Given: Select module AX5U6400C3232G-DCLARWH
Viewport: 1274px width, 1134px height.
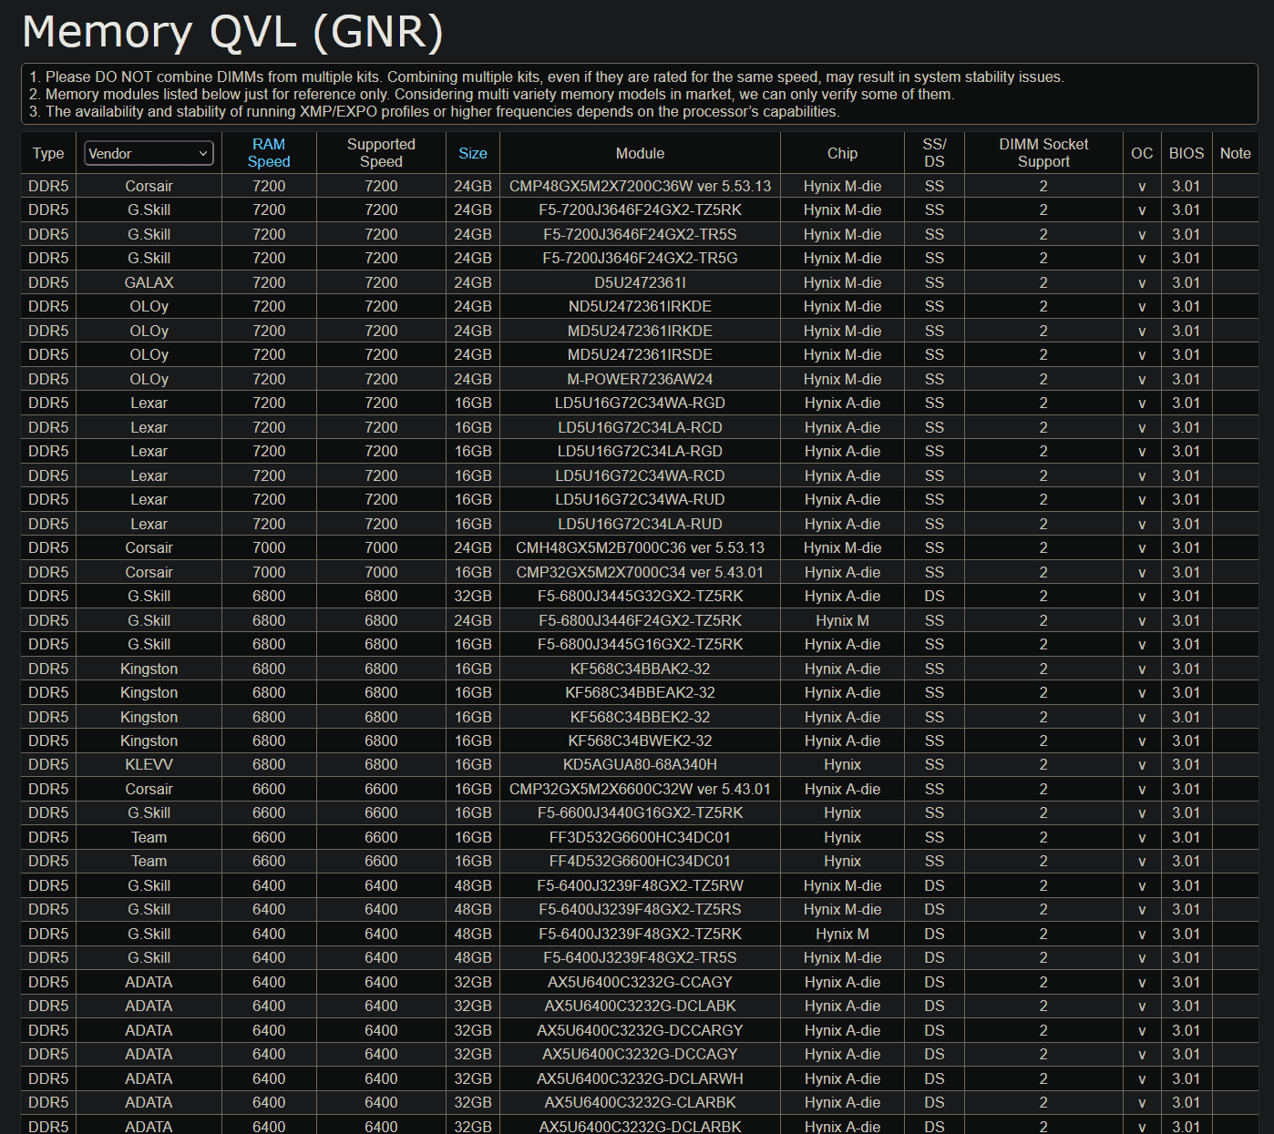Looking at the screenshot, I should tap(640, 1078).
